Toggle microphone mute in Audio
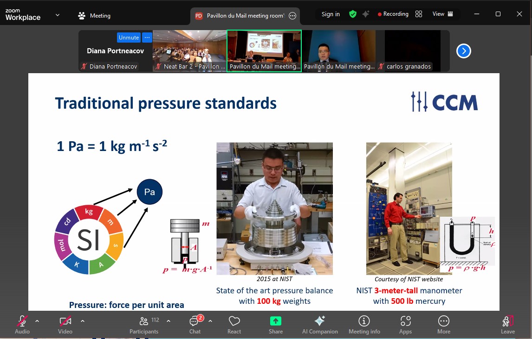 pyautogui.click(x=22, y=324)
